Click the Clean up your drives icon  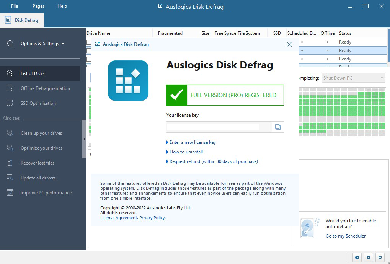point(10,133)
